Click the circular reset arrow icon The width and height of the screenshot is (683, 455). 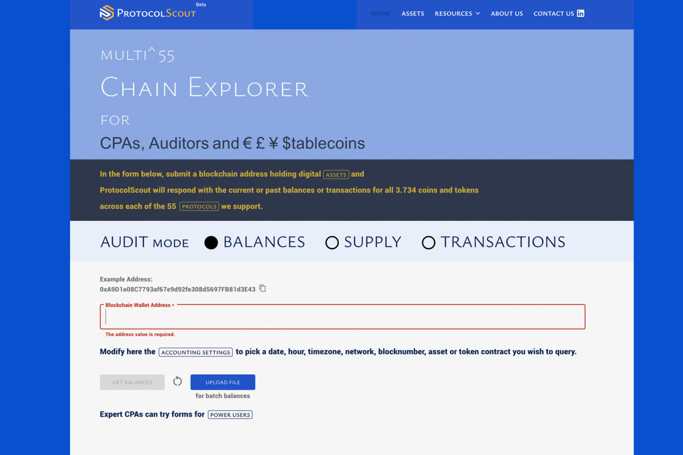coord(178,382)
